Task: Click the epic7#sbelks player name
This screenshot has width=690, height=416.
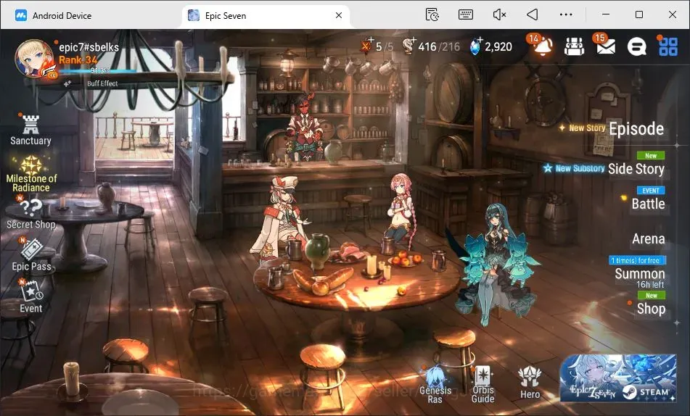Action: [x=89, y=47]
